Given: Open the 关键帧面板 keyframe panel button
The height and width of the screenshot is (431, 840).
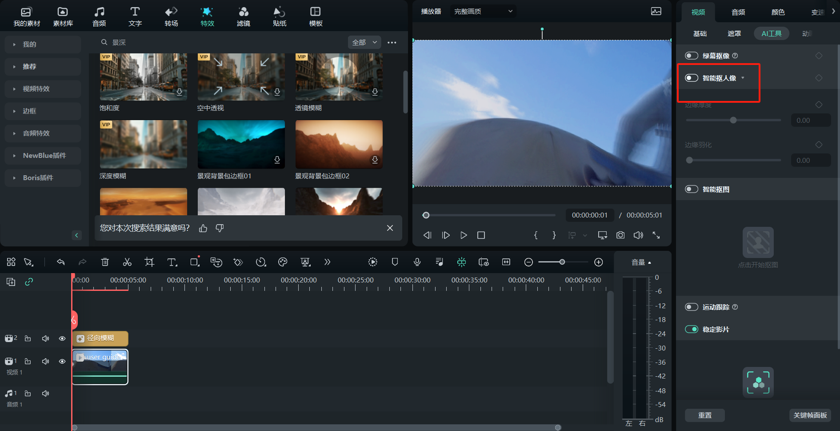Looking at the screenshot, I should [810, 415].
